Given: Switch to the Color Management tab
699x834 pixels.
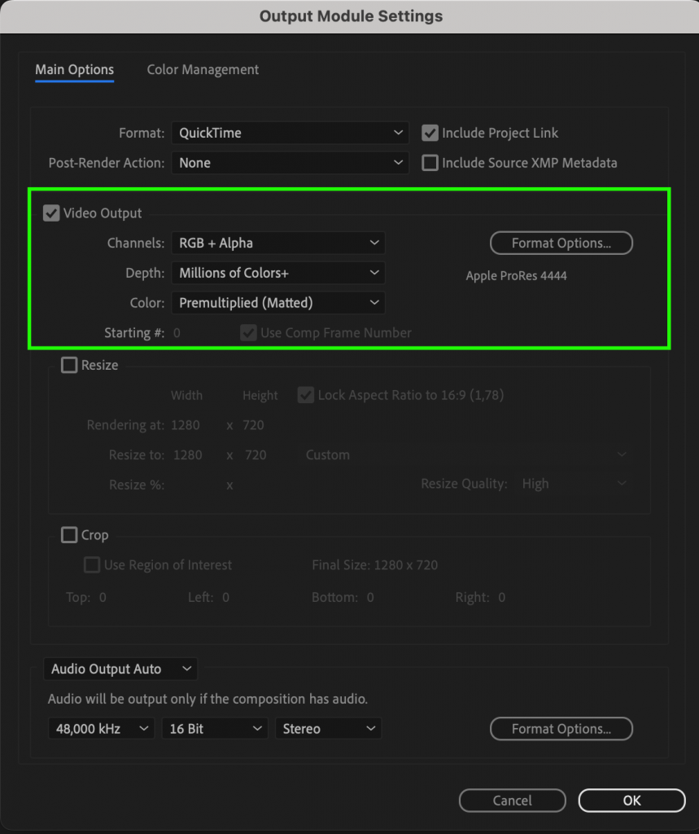Looking at the screenshot, I should coord(202,69).
